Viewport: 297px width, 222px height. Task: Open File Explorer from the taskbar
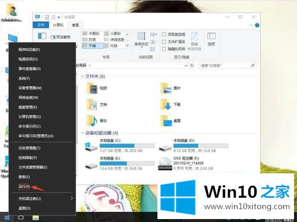tap(36, 218)
